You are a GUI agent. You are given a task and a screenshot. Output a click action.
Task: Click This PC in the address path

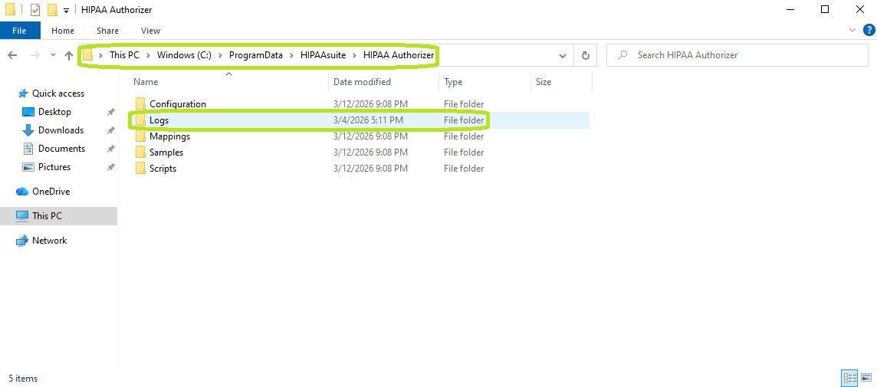click(124, 55)
